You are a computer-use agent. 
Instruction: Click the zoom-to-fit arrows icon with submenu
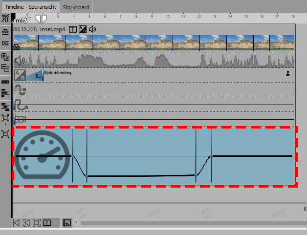pos(5,118)
